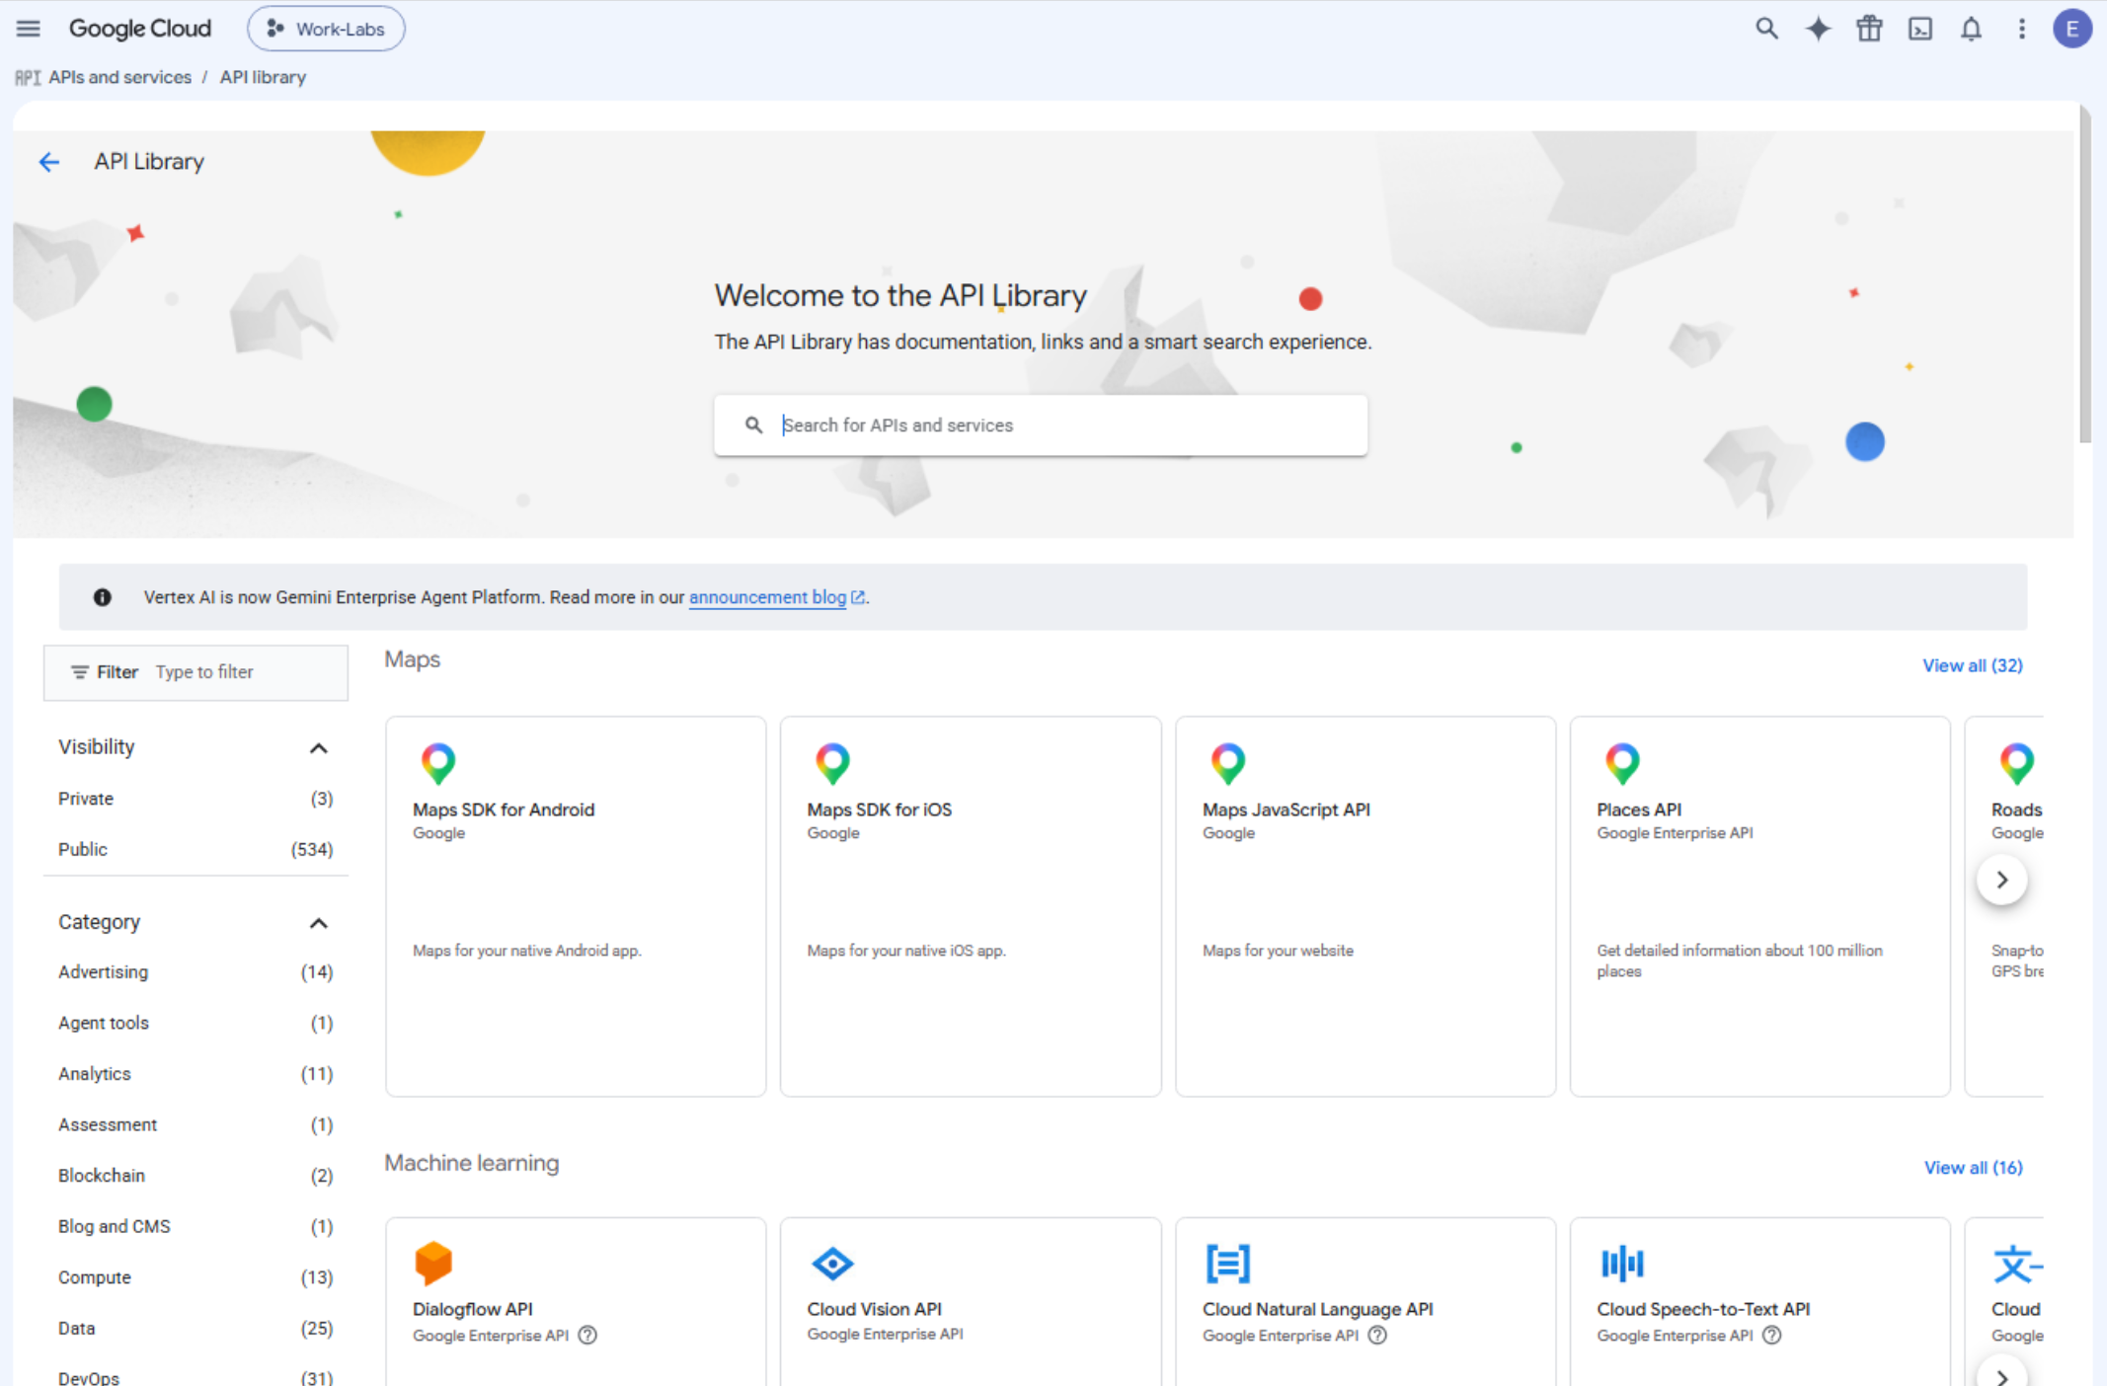This screenshot has width=2107, height=1386.
Task: Show next Maps APIs with carousel arrow
Action: point(2002,880)
